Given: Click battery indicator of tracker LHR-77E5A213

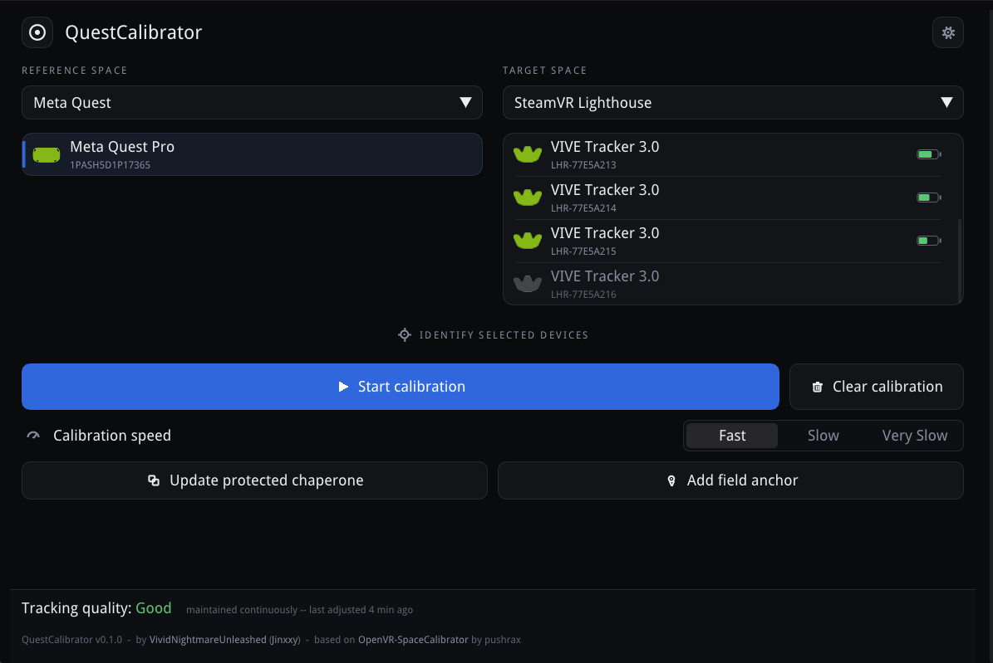Looking at the screenshot, I should (x=928, y=154).
